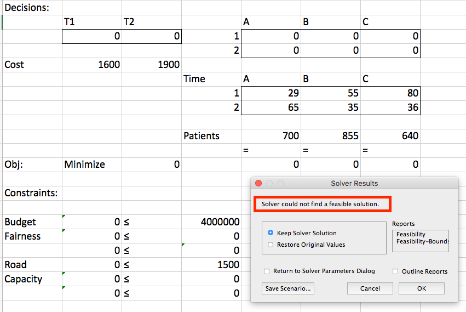Click the cost cell showing 1900
Image resolution: width=466 pixels, height=312 pixels.
coord(152,65)
